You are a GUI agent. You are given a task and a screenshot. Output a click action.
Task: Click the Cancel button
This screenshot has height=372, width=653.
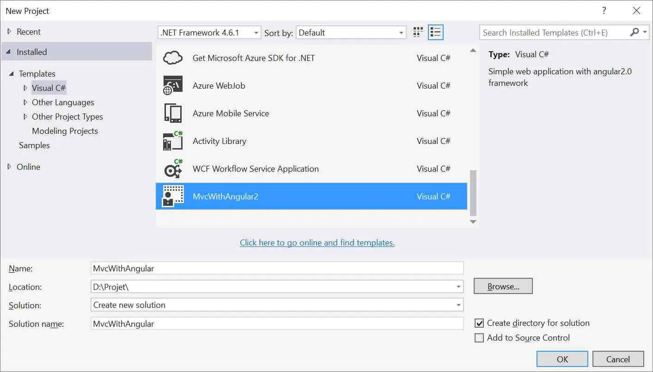618,359
